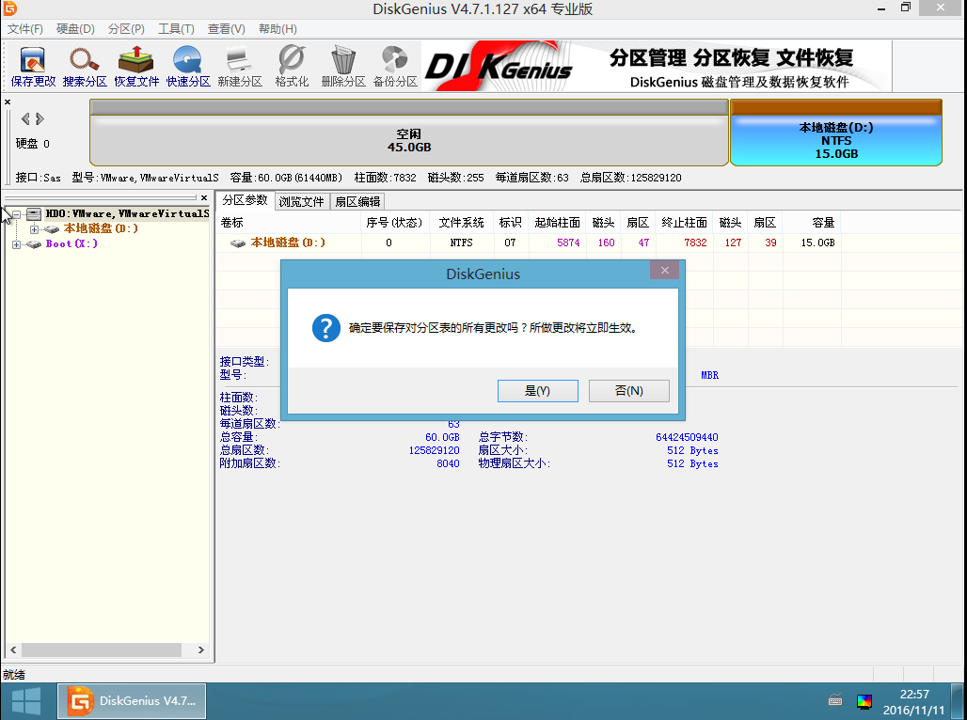Viewport: 967px width, 720px height.
Task: Click the 卷标 column header
Action: (289, 223)
